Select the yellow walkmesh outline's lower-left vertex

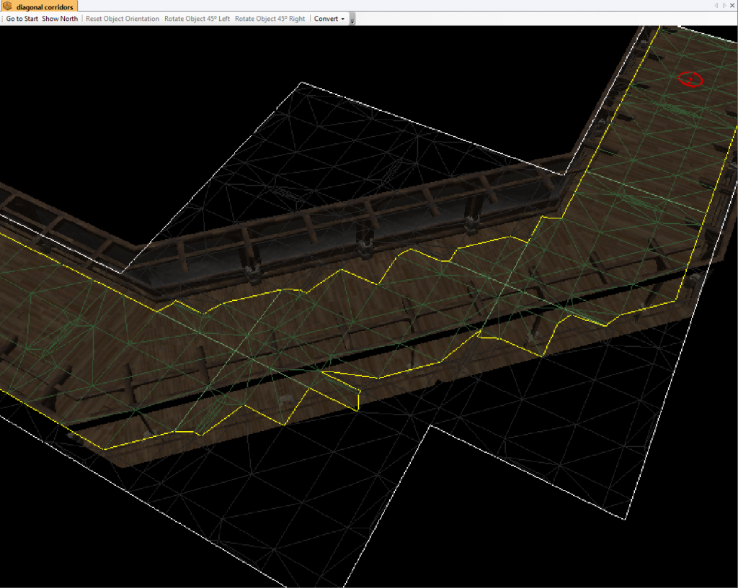(x=104, y=449)
